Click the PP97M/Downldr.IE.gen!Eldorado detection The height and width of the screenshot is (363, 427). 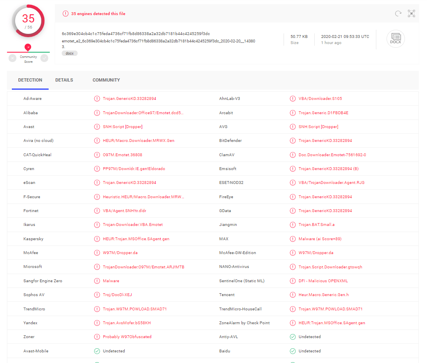[134, 169]
